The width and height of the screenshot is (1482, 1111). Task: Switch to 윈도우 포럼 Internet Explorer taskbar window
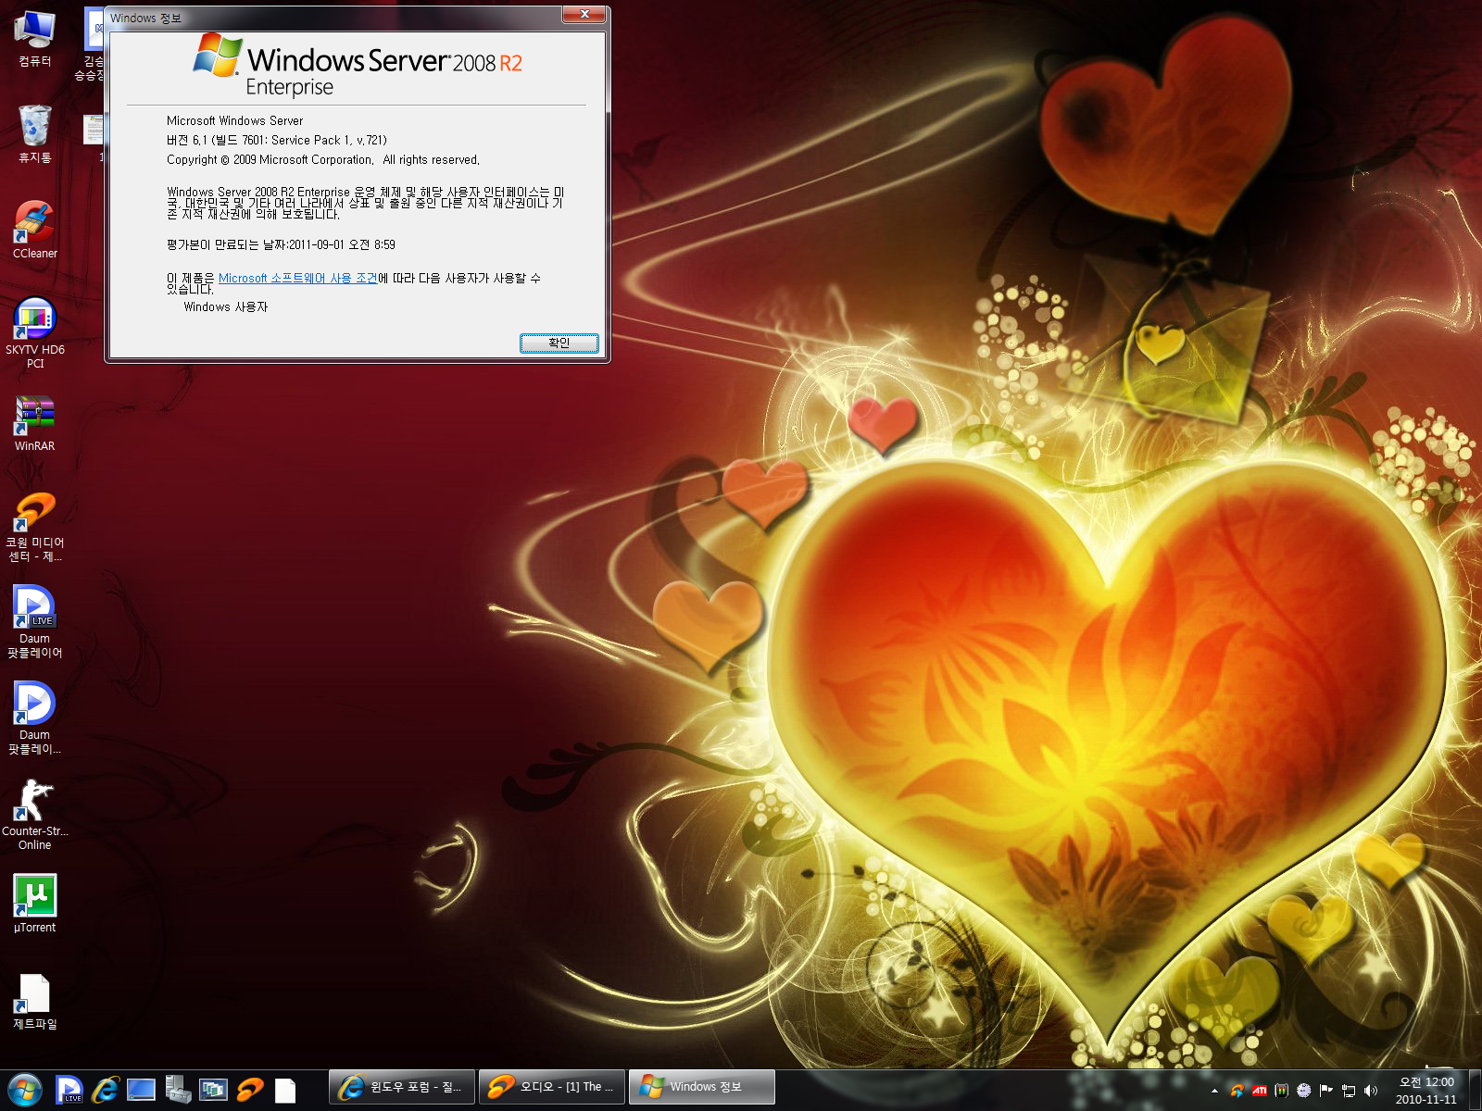point(402,1087)
